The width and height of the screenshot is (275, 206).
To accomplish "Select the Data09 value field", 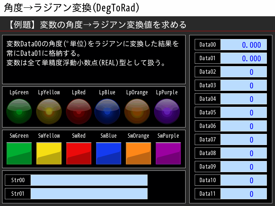I will click(x=244, y=167).
